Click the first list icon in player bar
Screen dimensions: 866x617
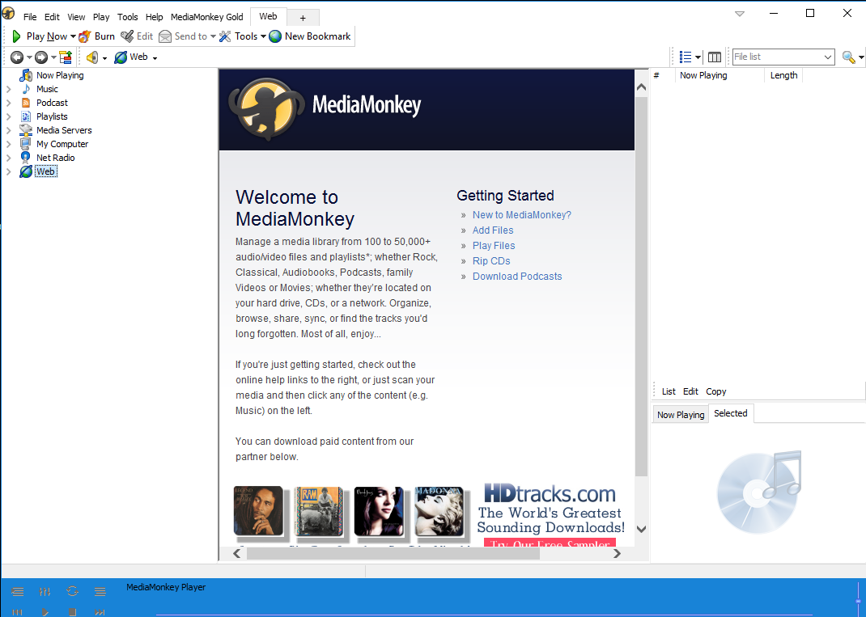(18, 592)
